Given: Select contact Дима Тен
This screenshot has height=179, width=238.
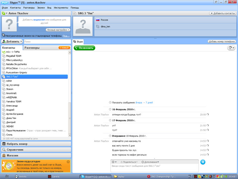Looking at the screenshot, I should pyautogui.click(x=35, y=118).
